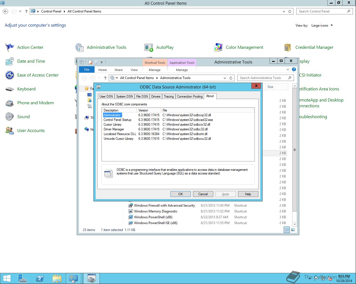Viewport: 356px width, 284px height.
Task: Click Search Administrative Tools field
Action: click(x=265, y=78)
